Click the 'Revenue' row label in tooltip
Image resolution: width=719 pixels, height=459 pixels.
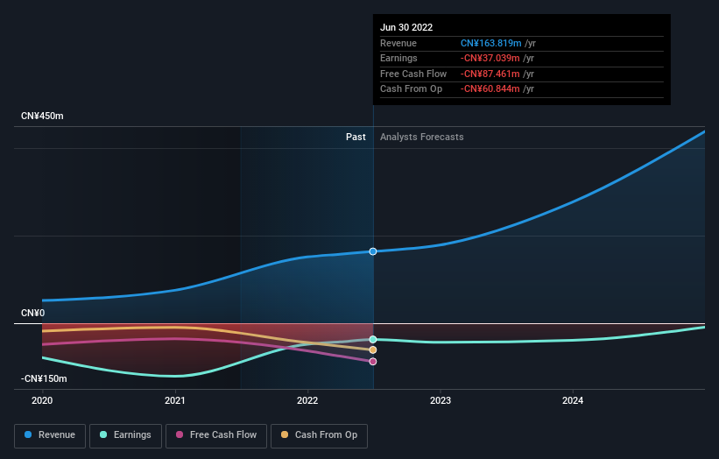point(398,43)
